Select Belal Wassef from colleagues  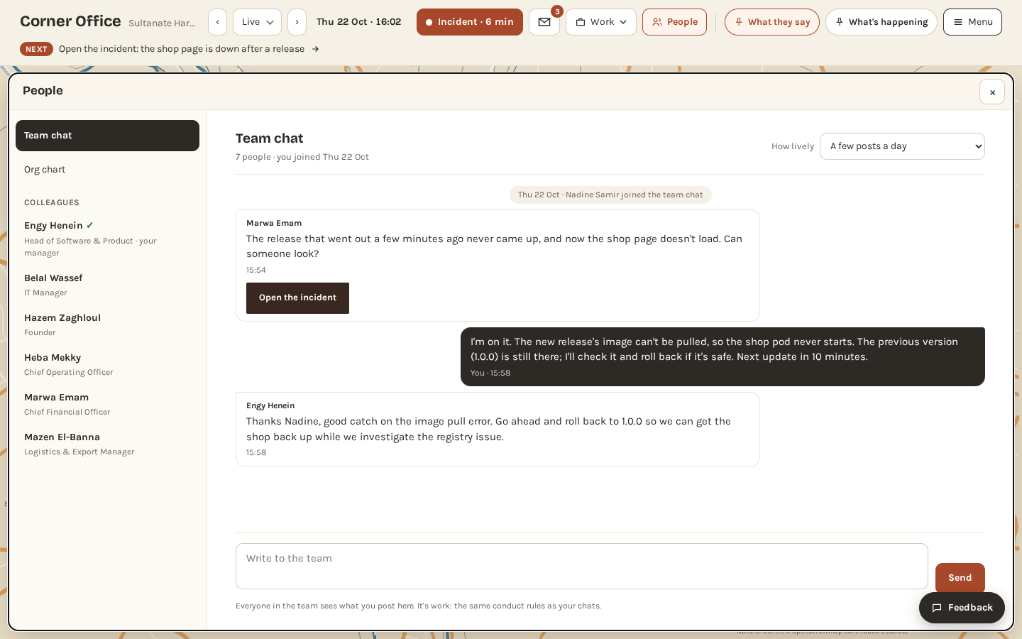pyautogui.click(x=107, y=285)
